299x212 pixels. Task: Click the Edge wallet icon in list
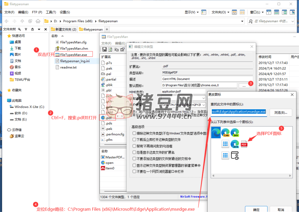235,155
